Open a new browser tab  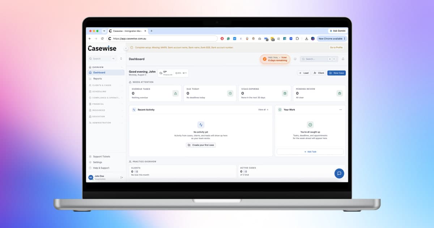point(152,31)
